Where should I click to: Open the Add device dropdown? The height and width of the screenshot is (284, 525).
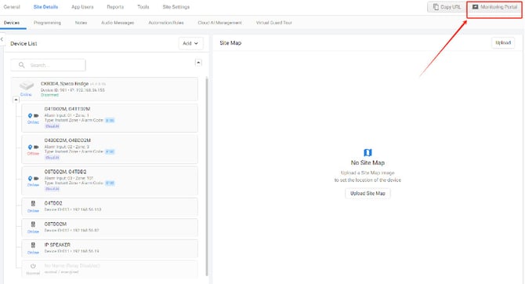190,43
